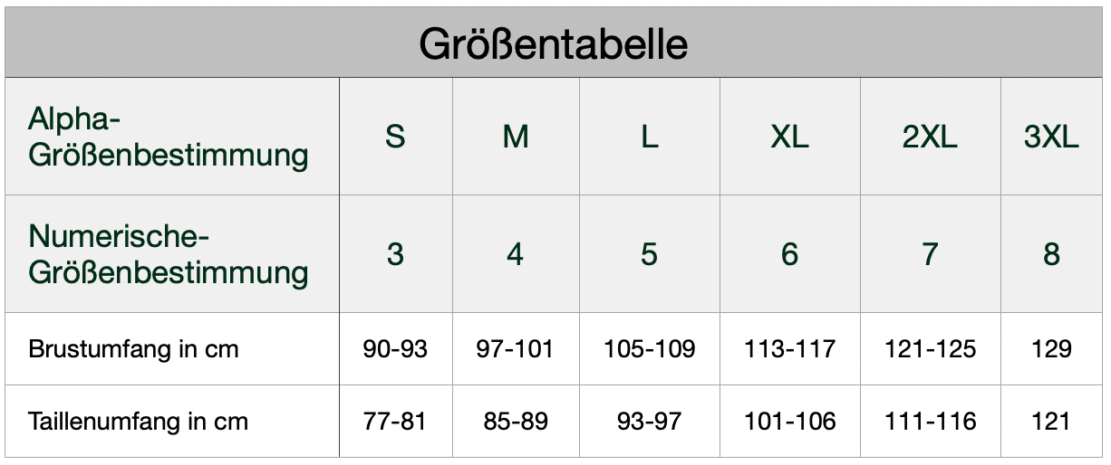Select the Numerische-Größenbestimmung row label
This screenshot has width=1111, height=465.
[x=169, y=254]
